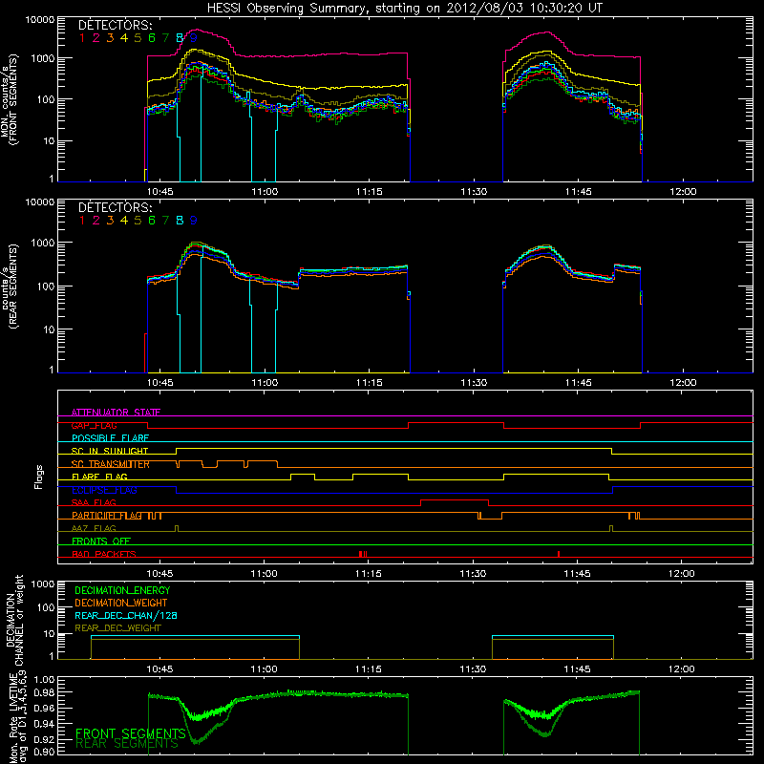The width and height of the screenshot is (764, 764).
Task: Click 11:15 tick in rear segments plot
Action: tap(369, 383)
